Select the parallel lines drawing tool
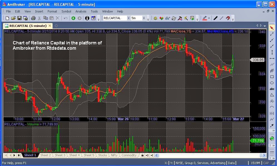The width and height of the screenshot is (277, 166). (272, 65)
